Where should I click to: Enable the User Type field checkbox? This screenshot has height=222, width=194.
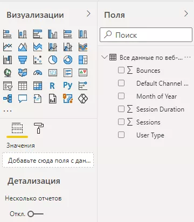tap(121, 135)
